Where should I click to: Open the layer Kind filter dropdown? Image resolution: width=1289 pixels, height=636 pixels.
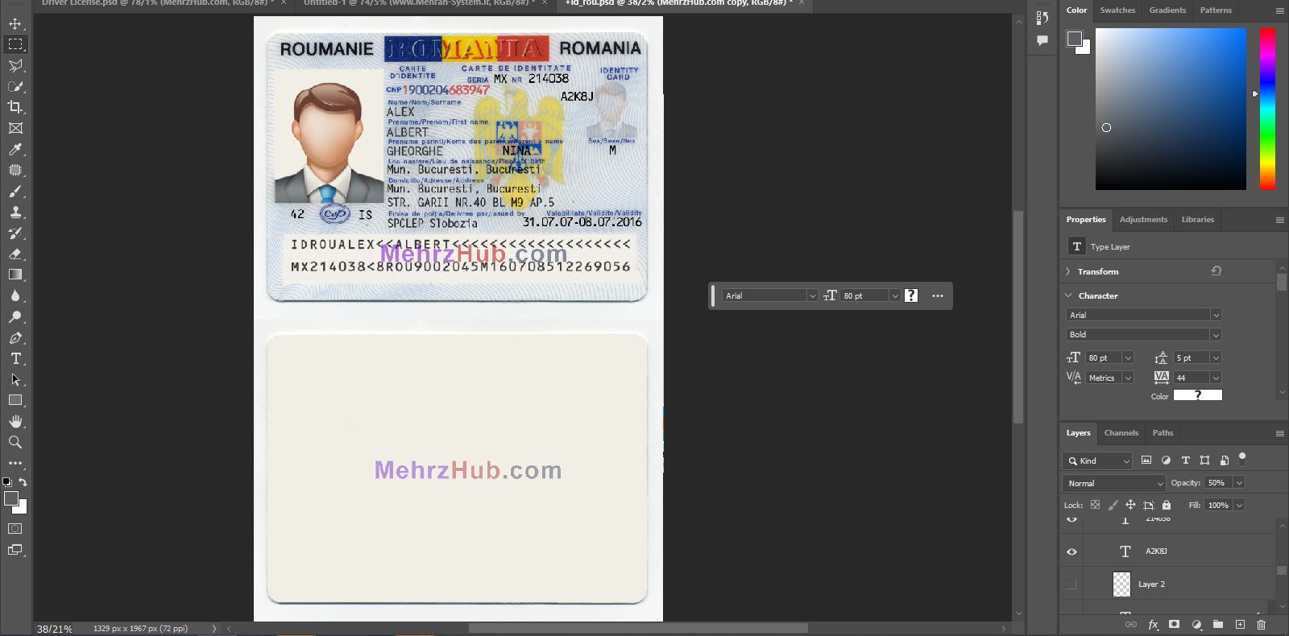pos(1097,460)
